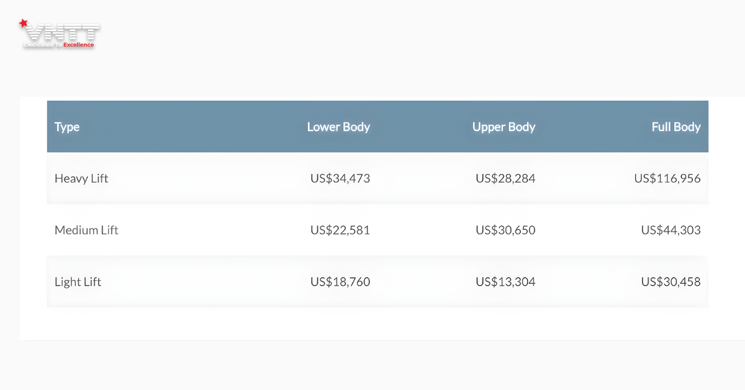The width and height of the screenshot is (745, 390).
Task: Select the Type column header
Action: (x=67, y=127)
